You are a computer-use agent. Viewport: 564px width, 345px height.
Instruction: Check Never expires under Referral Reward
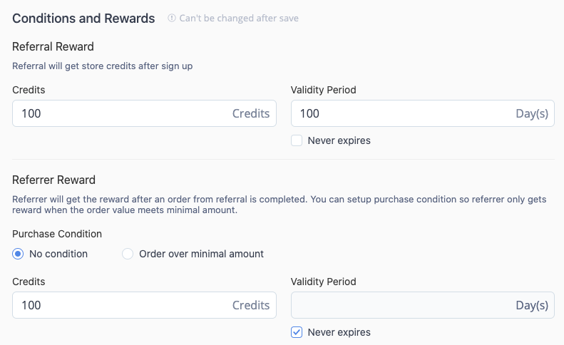tap(297, 140)
